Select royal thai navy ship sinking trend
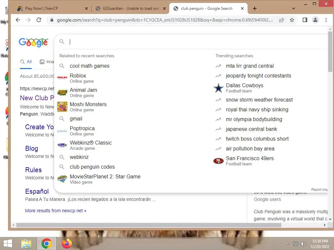This screenshot has width=334, height=250. [257, 109]
